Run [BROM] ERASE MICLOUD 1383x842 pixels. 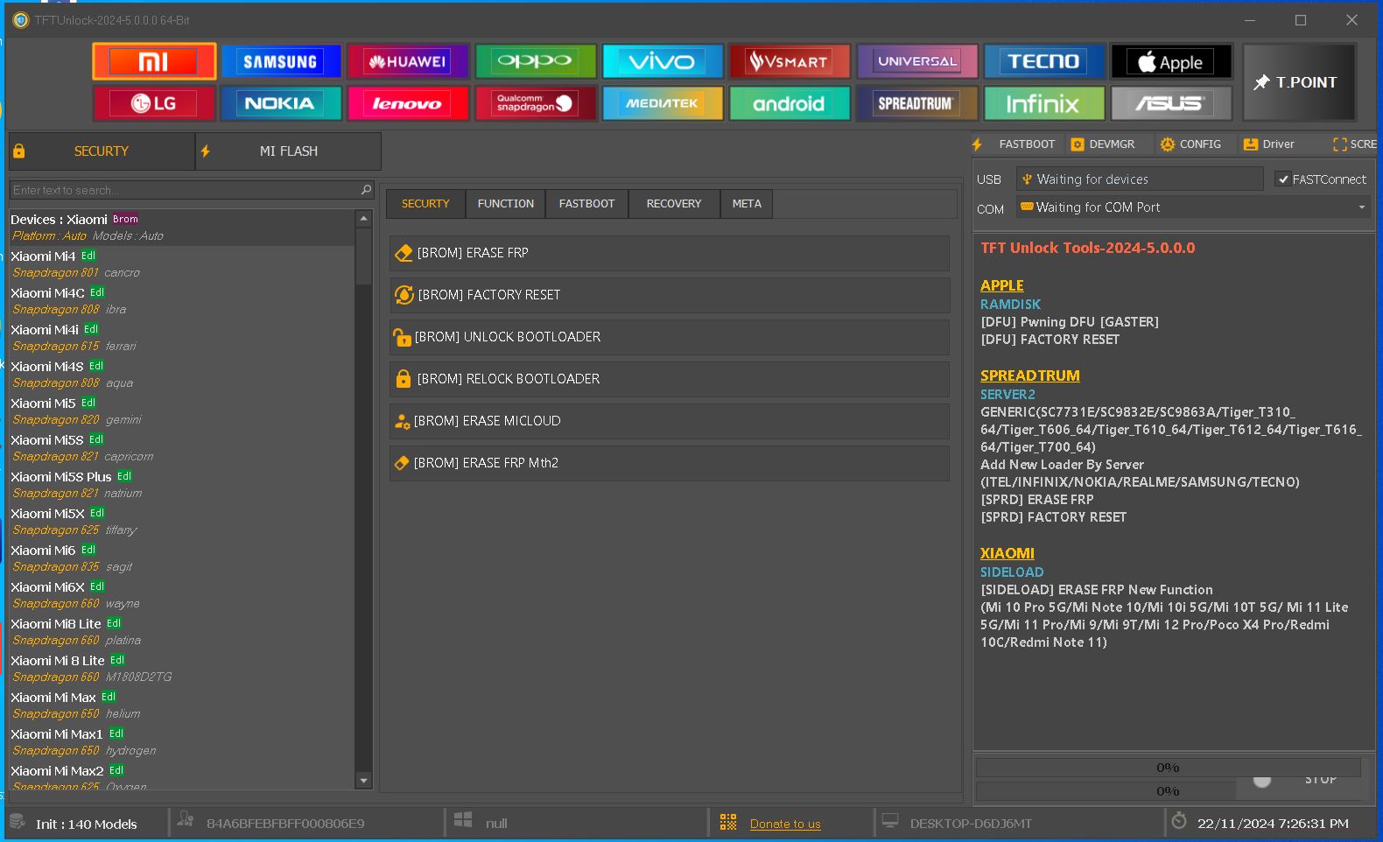pyautogui.click(x=670, y=421)
